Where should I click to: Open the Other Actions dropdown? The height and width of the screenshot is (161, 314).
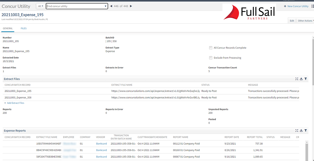click(306, 21)
